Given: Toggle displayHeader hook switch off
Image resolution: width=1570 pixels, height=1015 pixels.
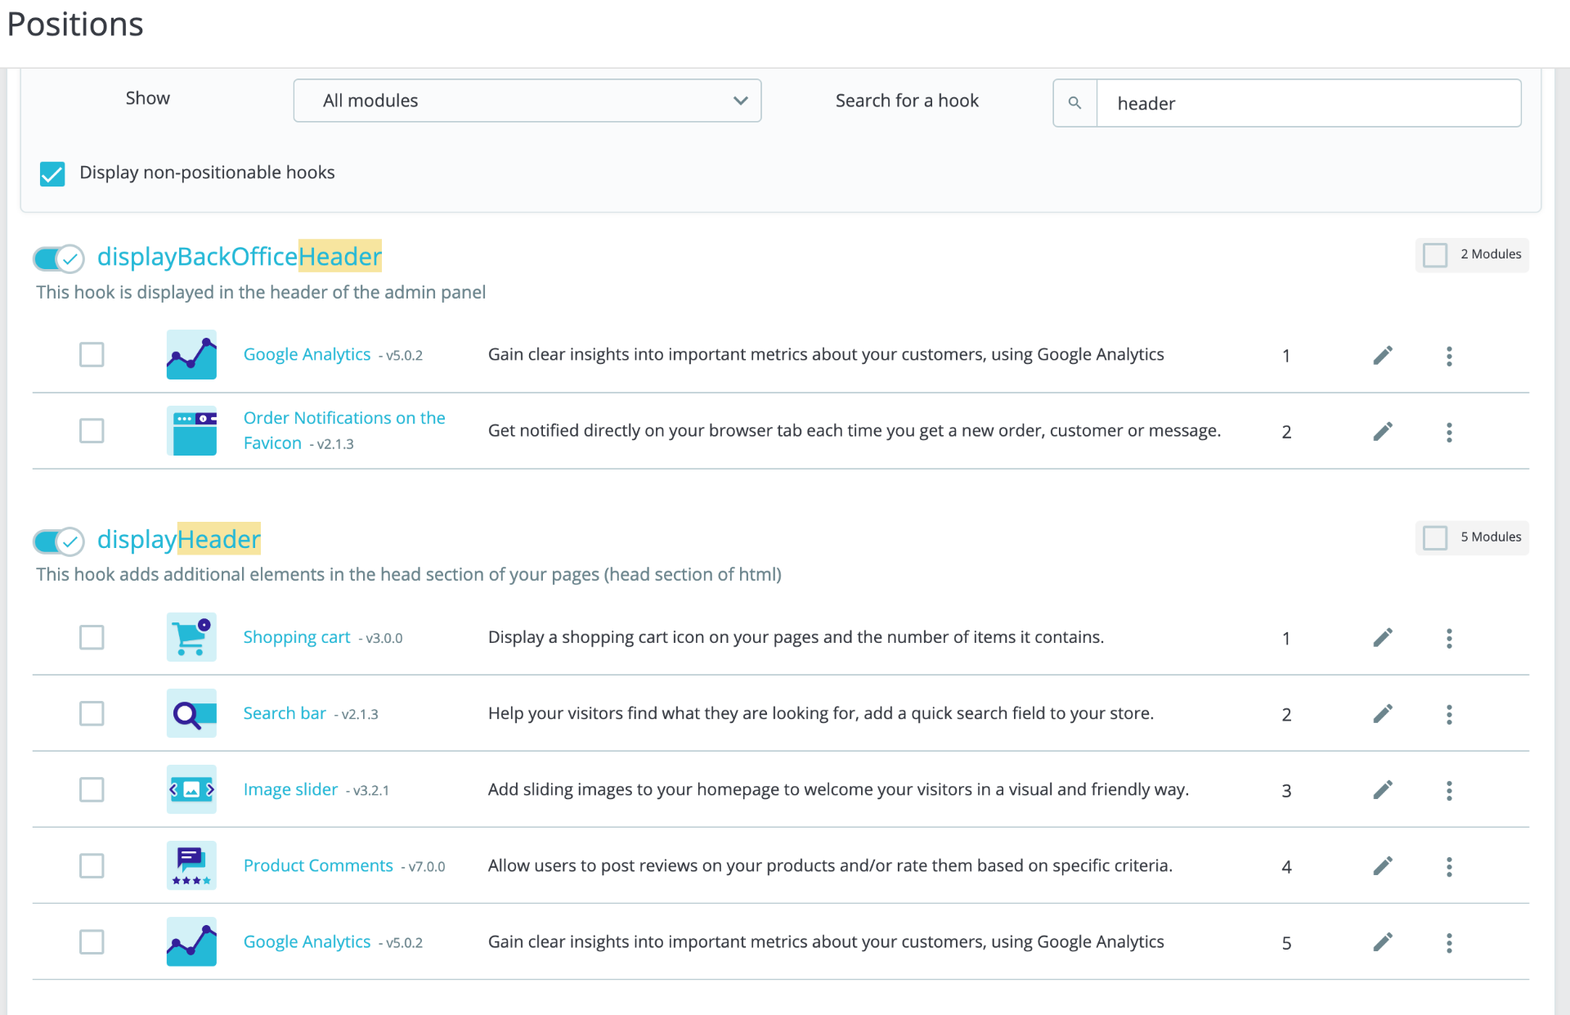Looking at the screenshot, I should (59, 541).
